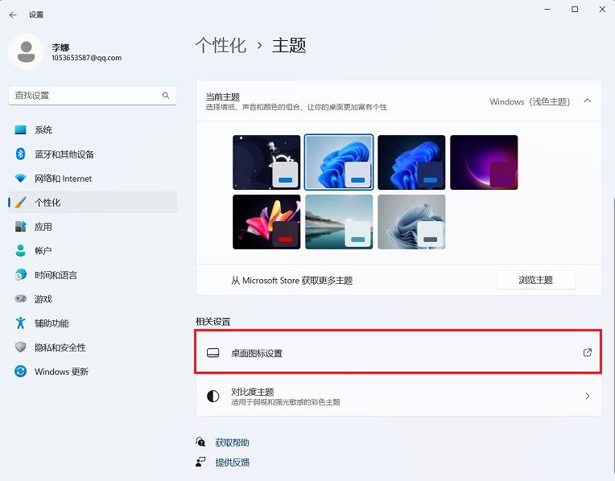Click the user avatar picture

tap(27, 51)
